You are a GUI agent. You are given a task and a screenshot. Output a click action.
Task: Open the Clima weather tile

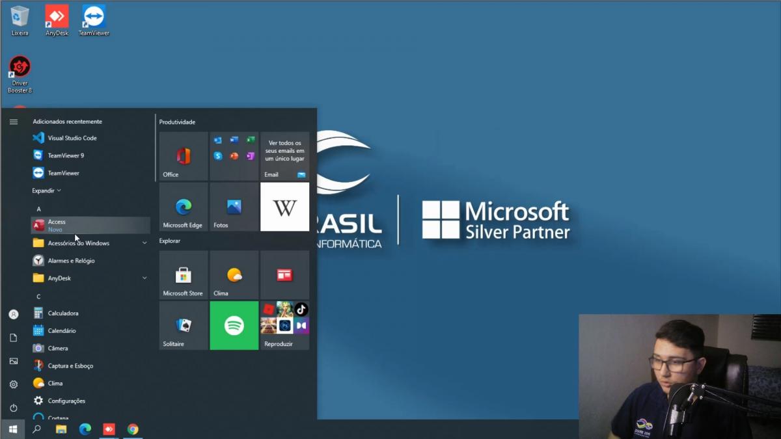tap(234, 275)
